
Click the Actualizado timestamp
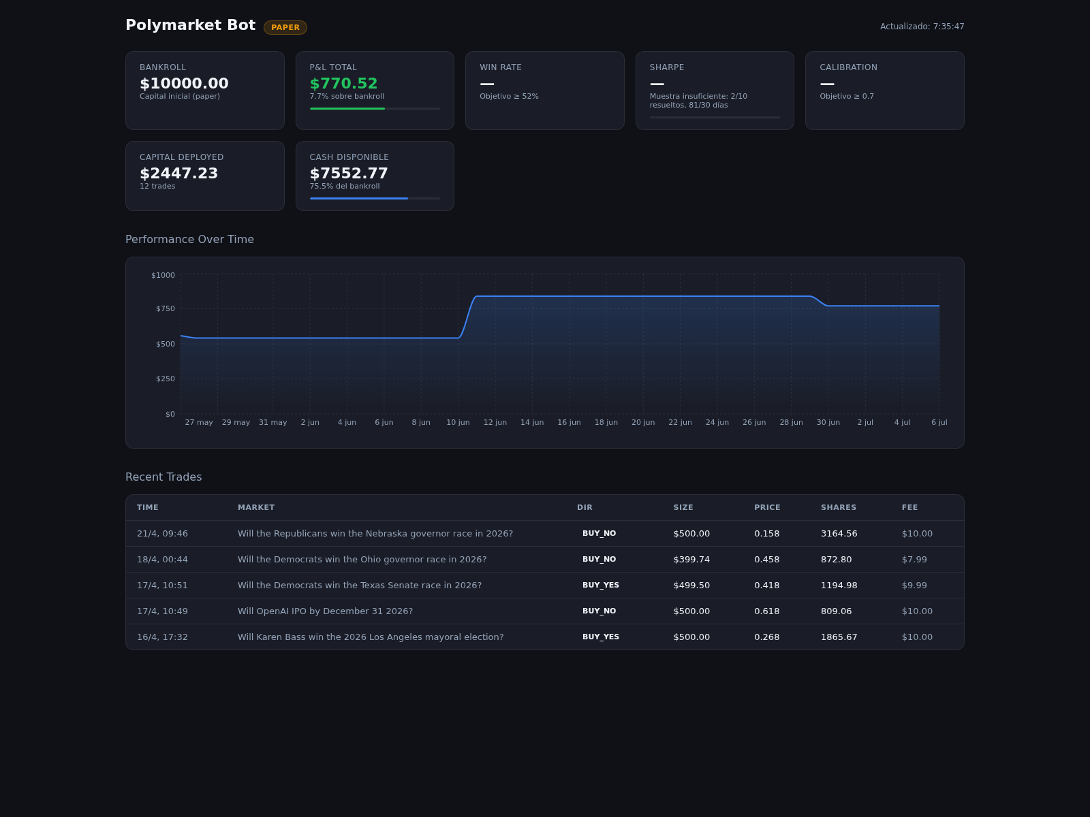pyautogui.click(x=922, y=27)
